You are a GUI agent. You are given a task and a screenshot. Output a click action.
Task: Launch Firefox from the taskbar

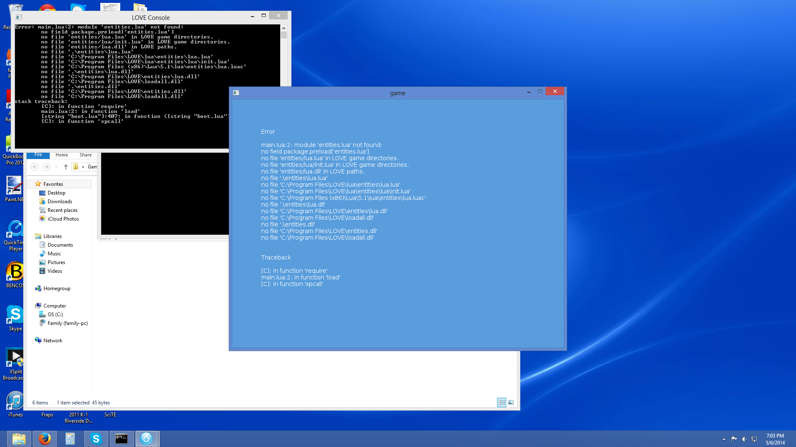point(45,439)
